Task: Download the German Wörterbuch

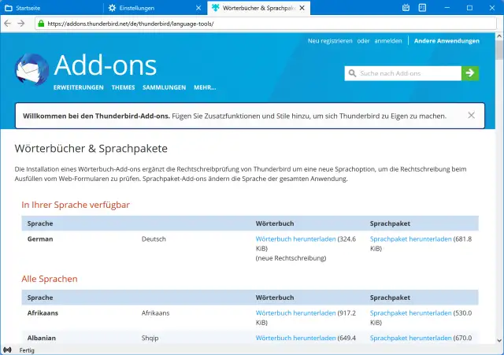Action: coord(296,239)
